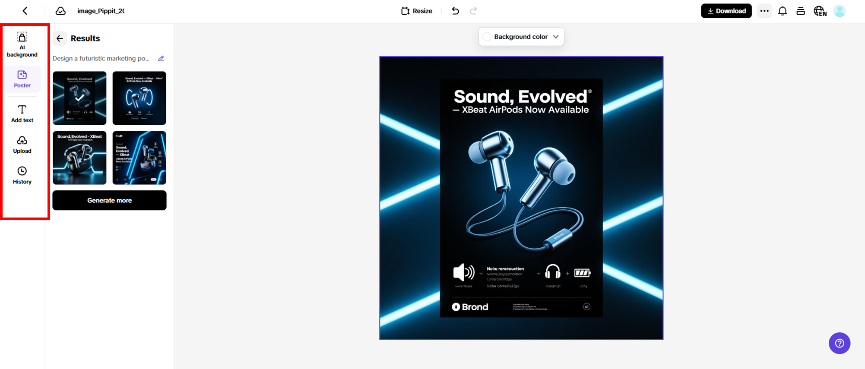
Task: Open the user profile avatar
Action: click(840, 11)
